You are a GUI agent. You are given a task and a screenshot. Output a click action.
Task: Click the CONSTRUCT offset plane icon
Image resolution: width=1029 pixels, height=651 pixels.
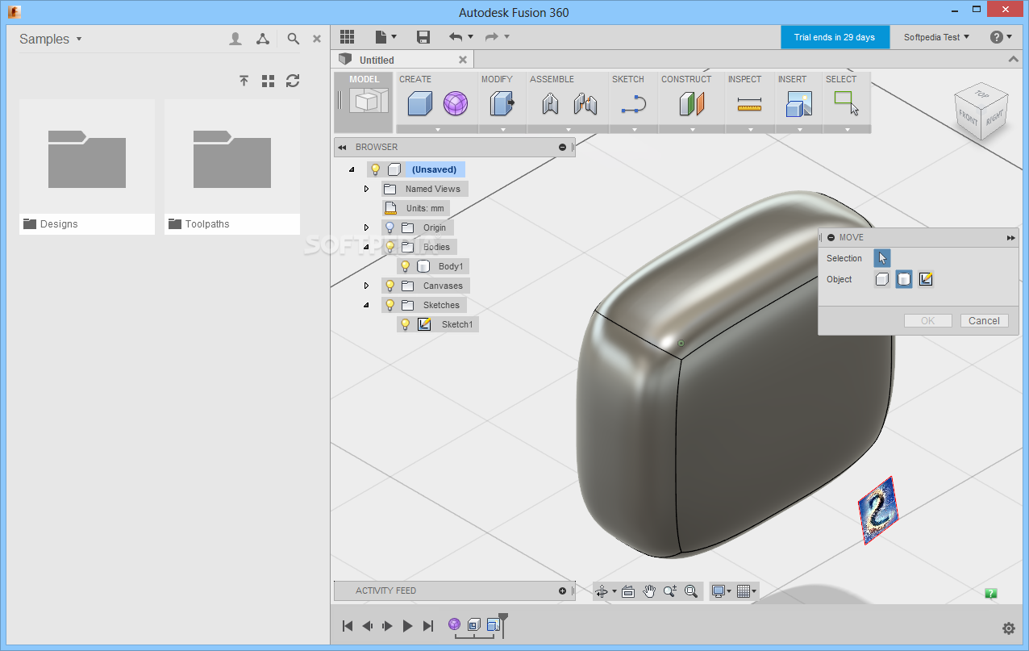tap(691, 103)
